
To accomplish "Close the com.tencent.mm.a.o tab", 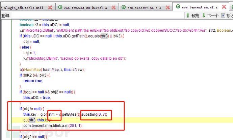I will 167,7.
